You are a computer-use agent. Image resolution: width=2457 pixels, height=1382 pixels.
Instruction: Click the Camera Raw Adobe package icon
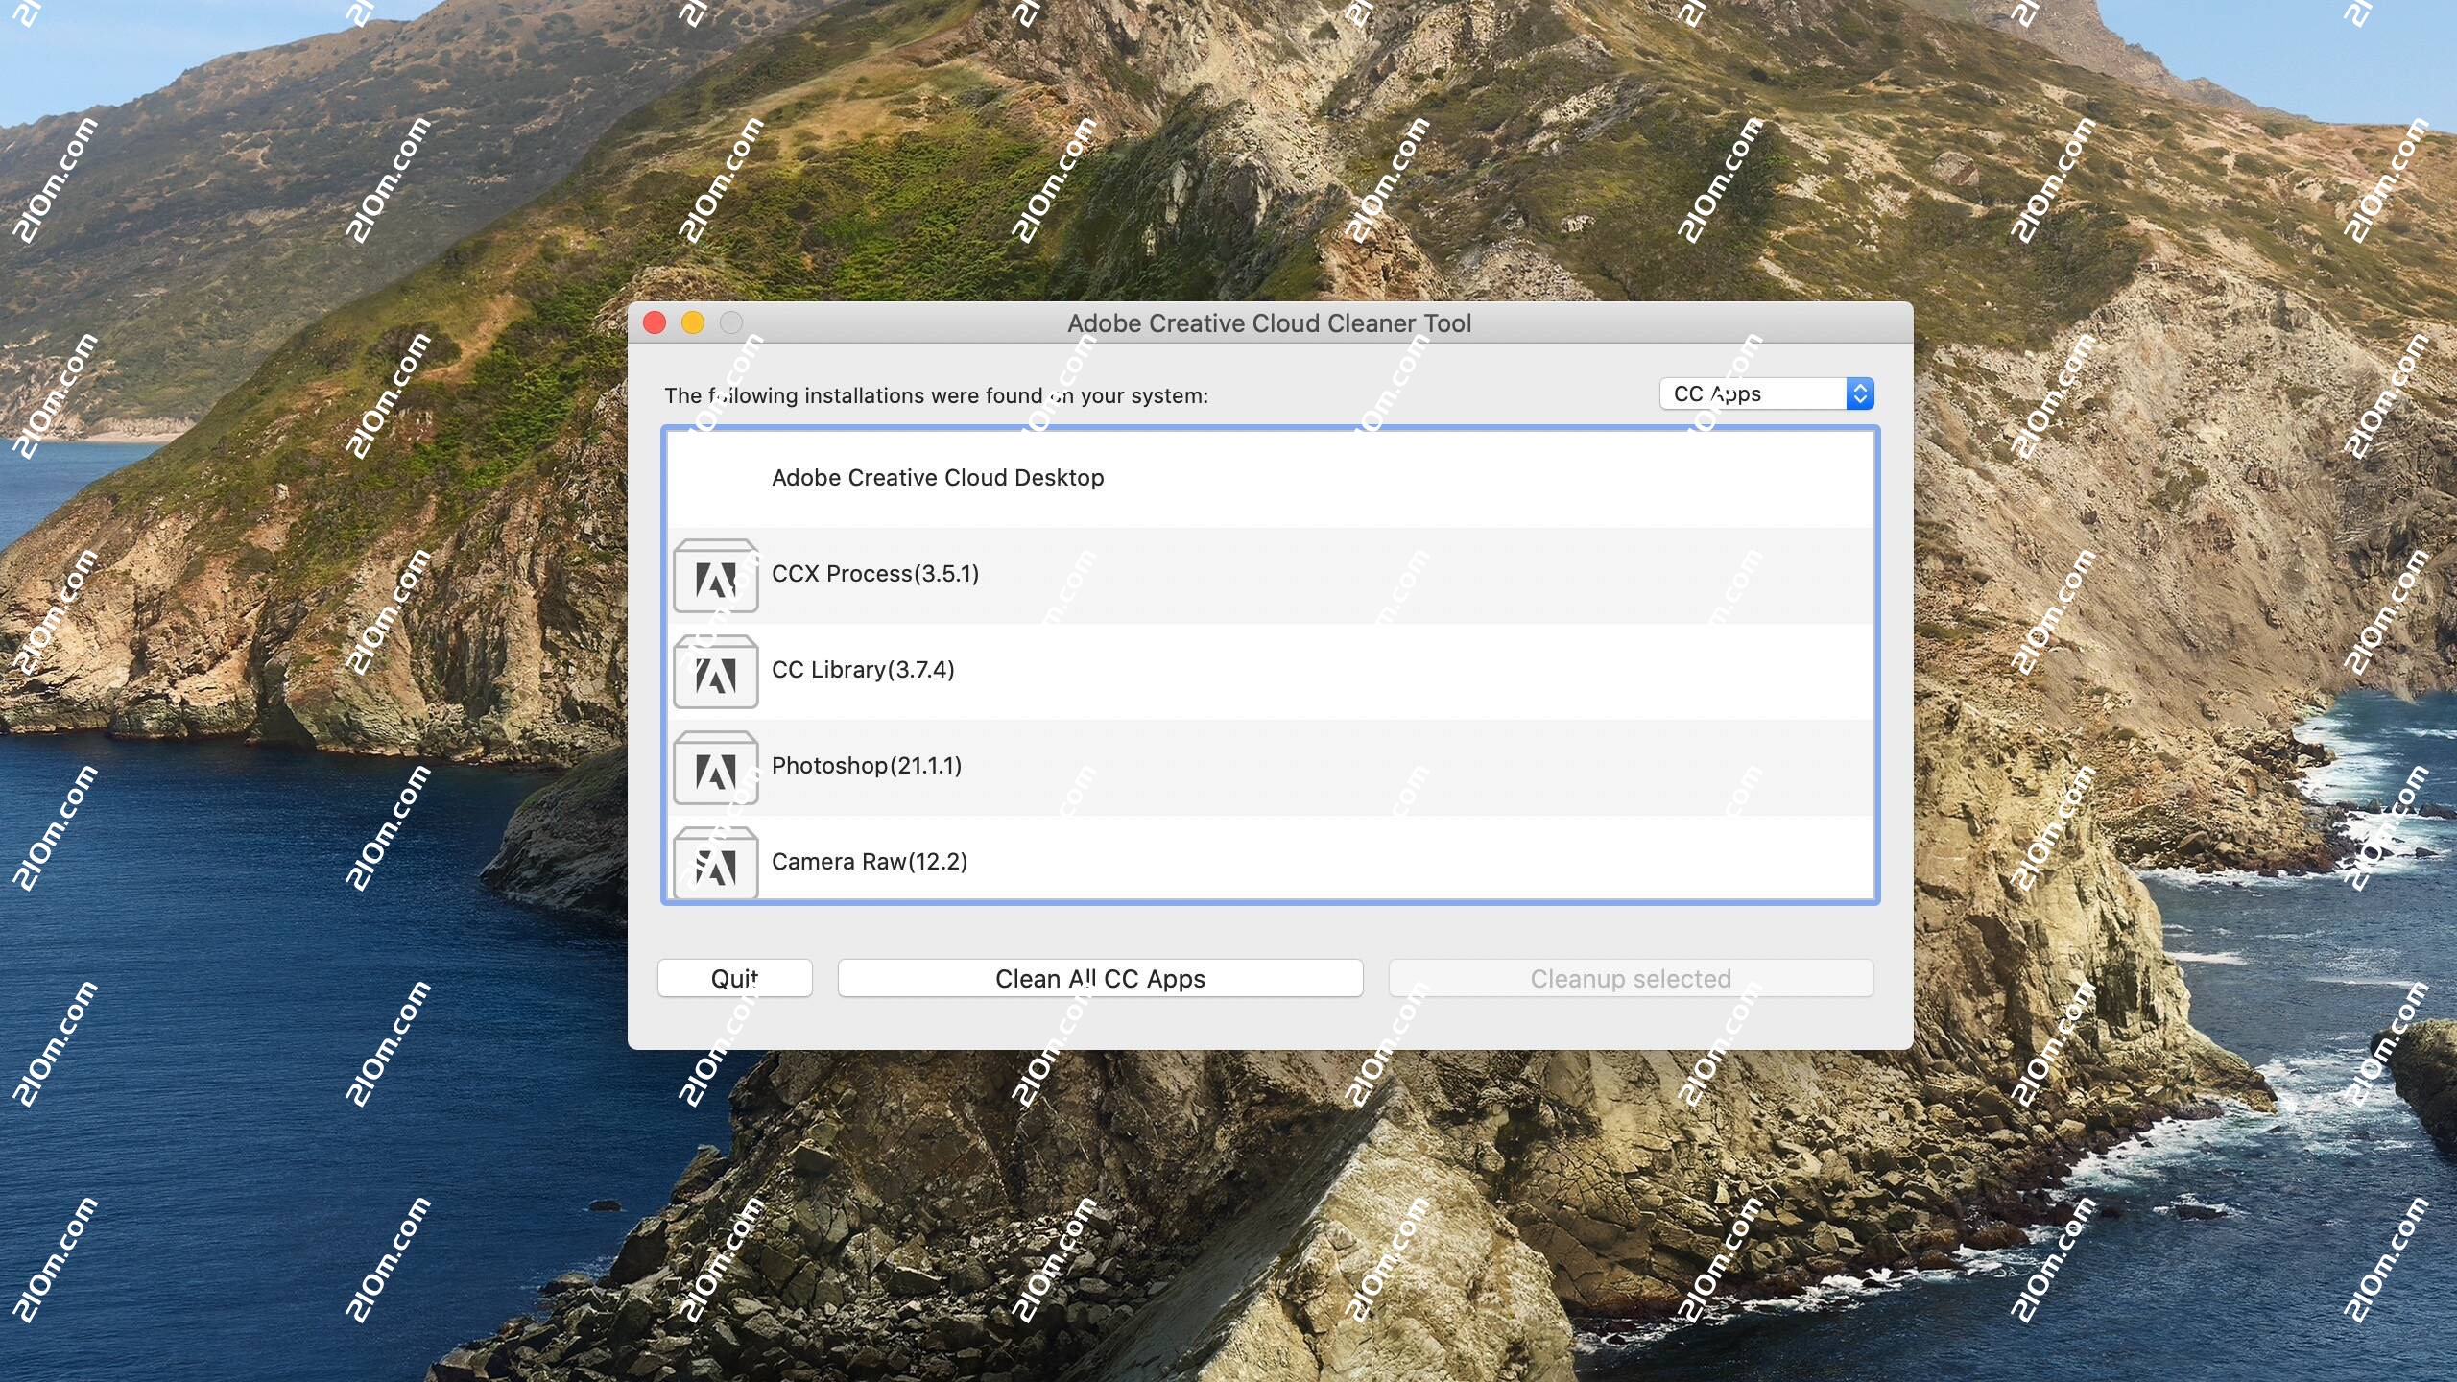click(x=716, y=863)
